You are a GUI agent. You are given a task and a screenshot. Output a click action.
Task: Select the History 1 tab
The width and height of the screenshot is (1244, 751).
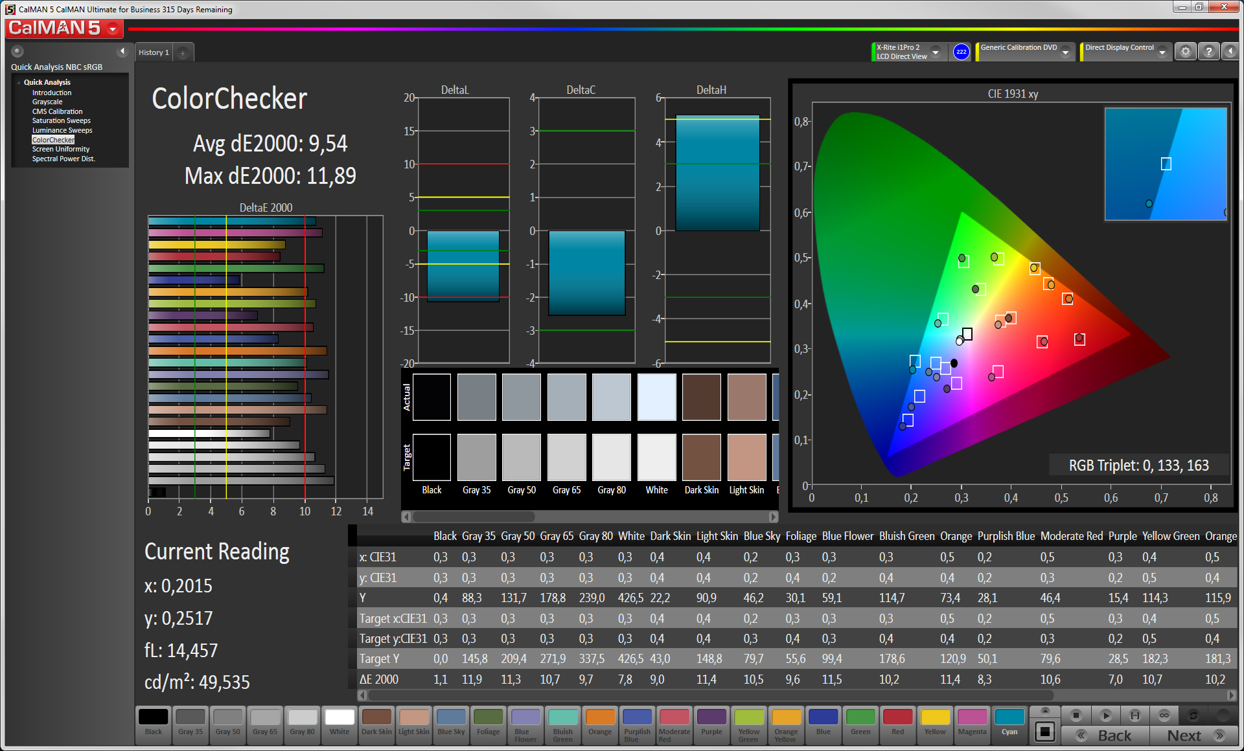pyautogui.click(x=154, y=52)
